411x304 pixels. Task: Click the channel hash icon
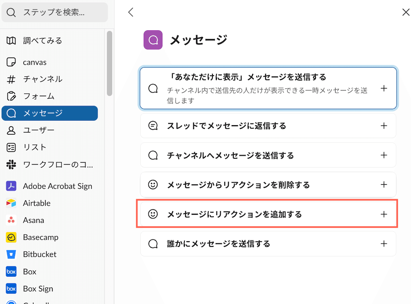point(11,79)
